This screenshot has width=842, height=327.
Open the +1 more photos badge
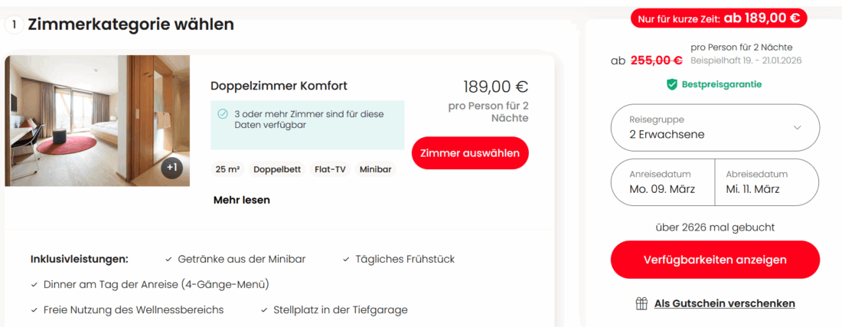[172, 168]
